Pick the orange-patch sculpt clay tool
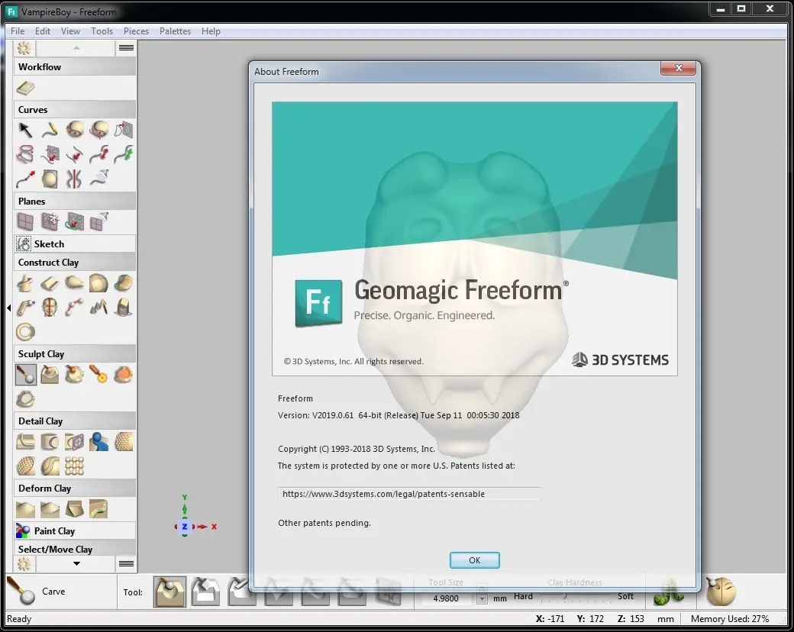794x632 pixels. [124, 375]
